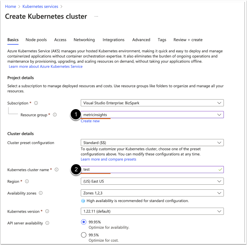Click the info icon beside Resource group
247x245 pixels.
pyautogui.click(x=55, y=115)
